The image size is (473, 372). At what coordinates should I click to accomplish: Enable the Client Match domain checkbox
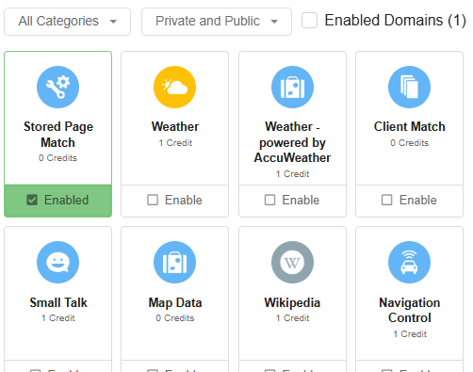click(387, 200)
